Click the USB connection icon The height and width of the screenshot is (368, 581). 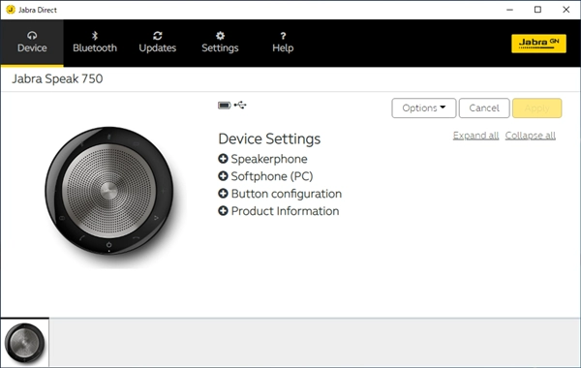pos(240,106)
